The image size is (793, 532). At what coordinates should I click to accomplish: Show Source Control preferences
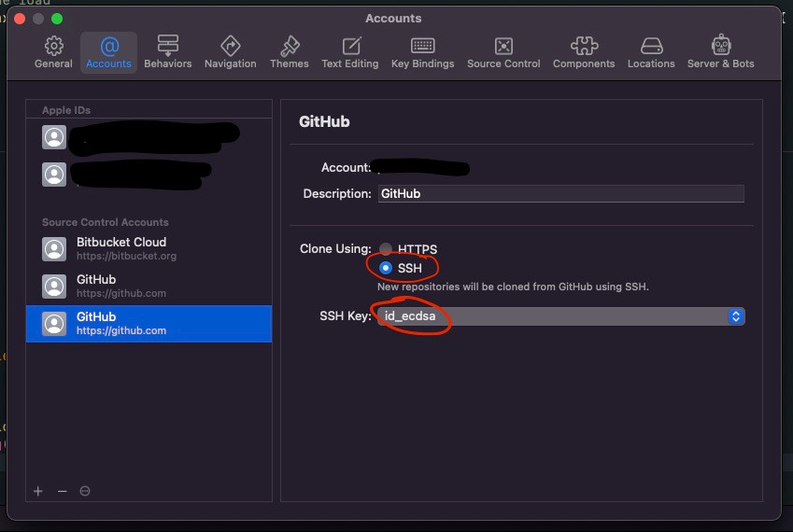click(x=503, y=52)
